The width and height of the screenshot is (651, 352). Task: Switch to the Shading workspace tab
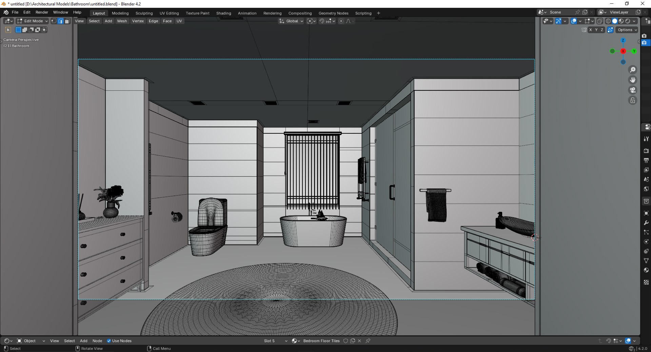pyautogui.click(x=223, y=13)
